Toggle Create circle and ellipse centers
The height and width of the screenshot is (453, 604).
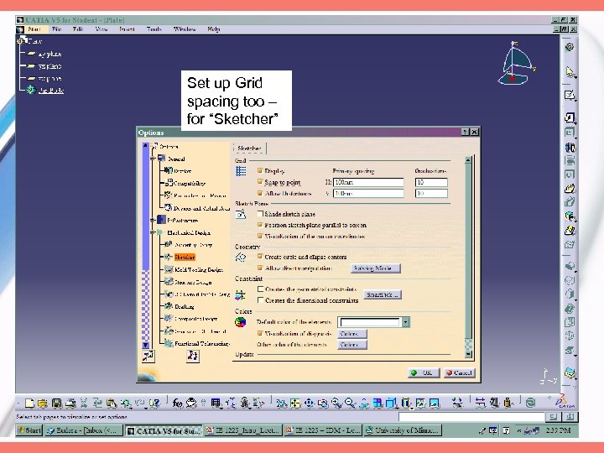[260, 257]
